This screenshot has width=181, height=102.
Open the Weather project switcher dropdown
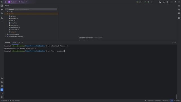click(x=13, y=2)
